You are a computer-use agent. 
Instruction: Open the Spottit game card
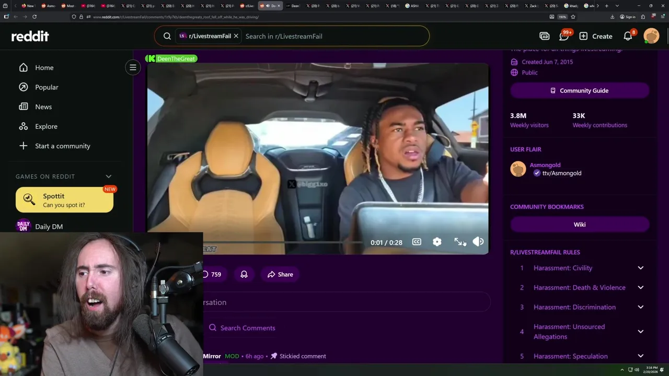pos(64,200)
